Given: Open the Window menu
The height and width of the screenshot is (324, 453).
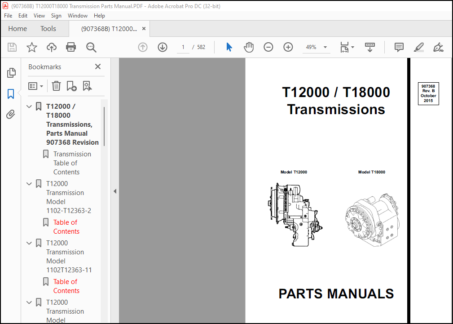Looking at the screenshot, I should coord(77,16).
